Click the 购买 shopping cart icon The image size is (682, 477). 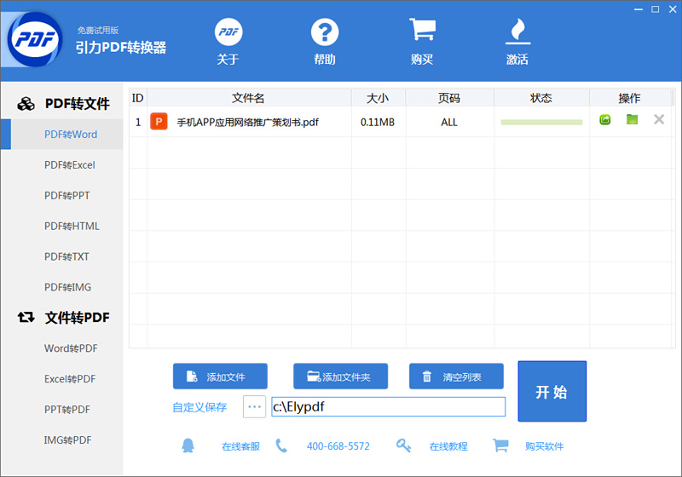coord(422,30)
